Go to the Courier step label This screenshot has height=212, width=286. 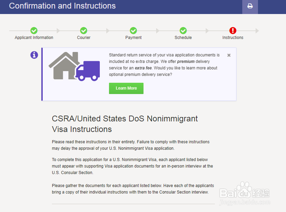point(84,38)
